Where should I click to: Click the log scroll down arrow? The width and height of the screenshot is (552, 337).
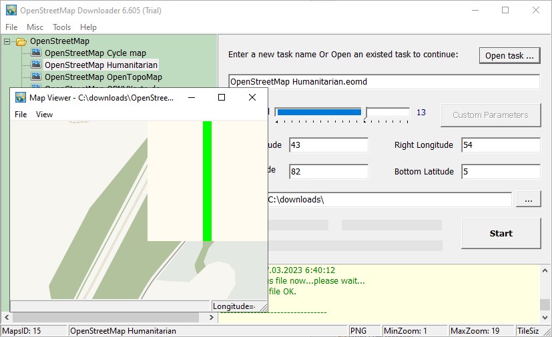click(545, 317)
